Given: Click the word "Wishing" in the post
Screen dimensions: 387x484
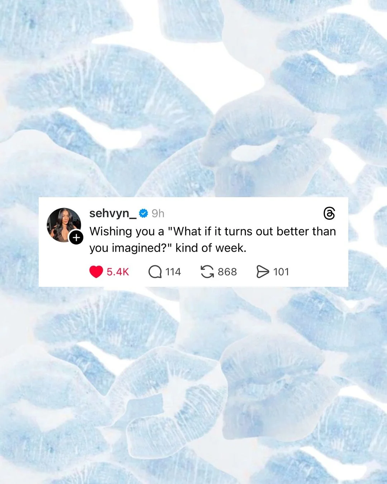Looking at the screenshot, I should tap(111, 232).
